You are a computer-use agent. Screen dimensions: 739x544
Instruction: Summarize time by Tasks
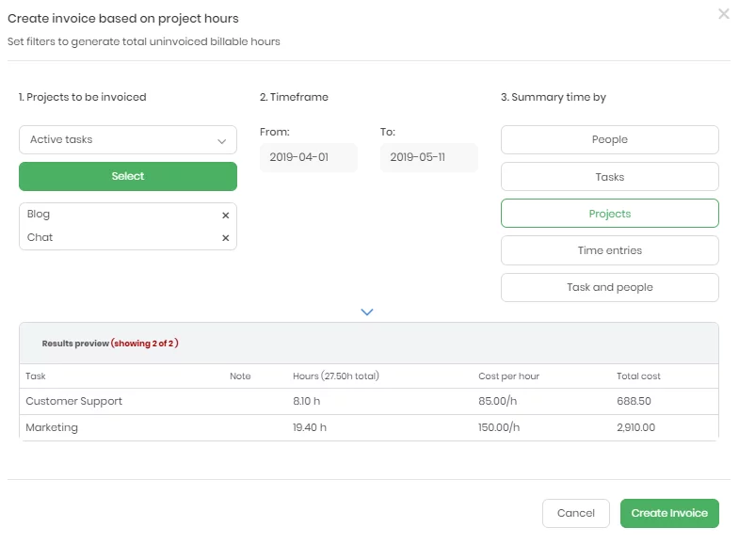(609, 177)
